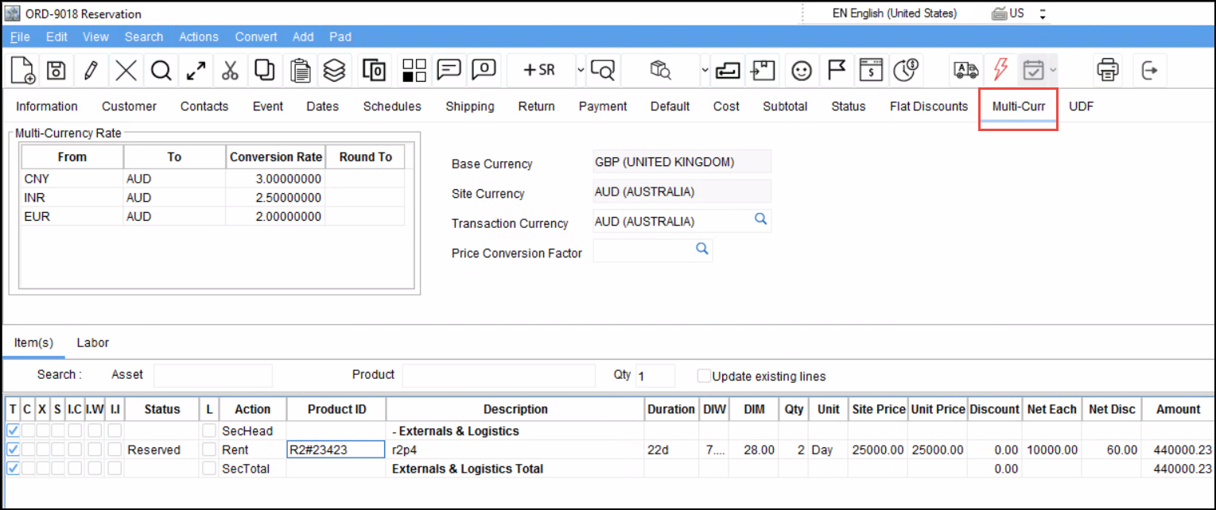Click the Product search field
The height and width of the screenshot is (510, 1216).
499,375
